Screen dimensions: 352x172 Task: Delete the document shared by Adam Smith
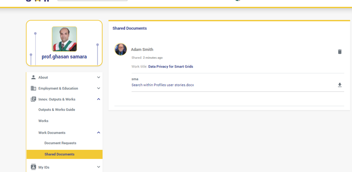pyautogui.click(x=339, y=52)
